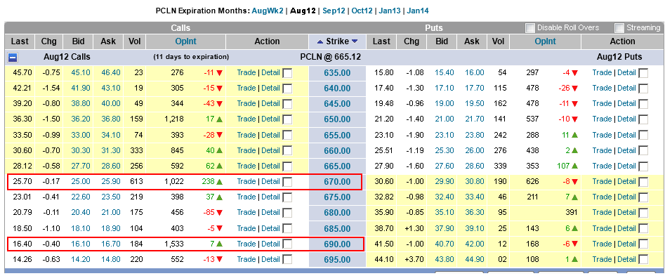Click red down arrow beside -26 puts
Image resolution: width=665 pixels, height=276 pixels.
pos(574,88)
